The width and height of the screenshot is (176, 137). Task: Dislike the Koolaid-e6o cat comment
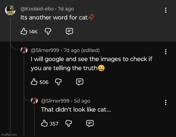pyautogui.click(x=48, y=32)
